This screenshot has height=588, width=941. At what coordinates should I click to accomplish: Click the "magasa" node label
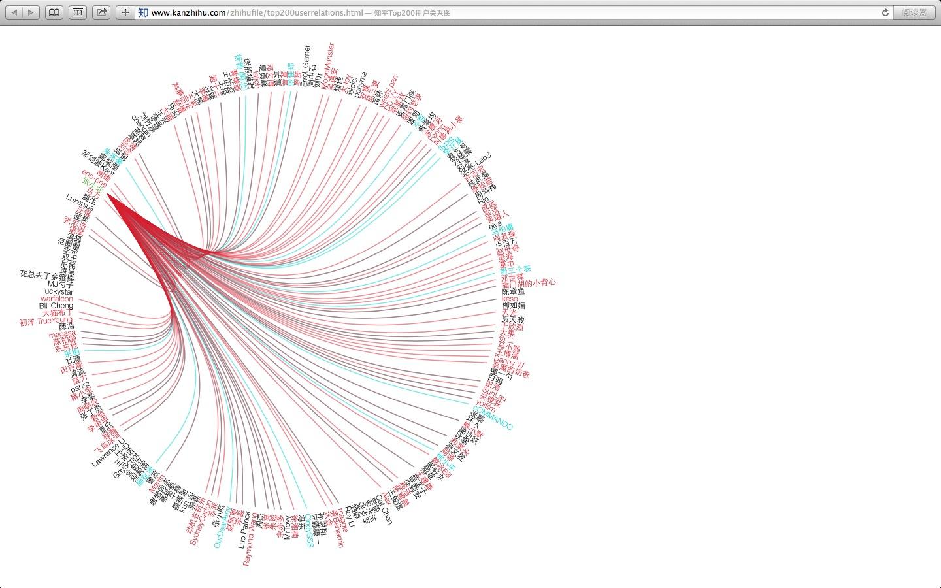point(63,334)
